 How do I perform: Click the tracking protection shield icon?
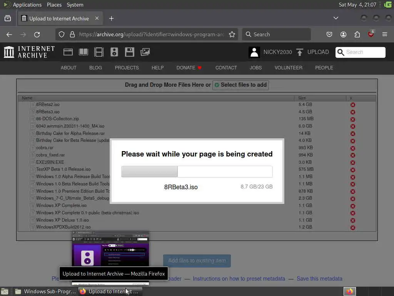coord(62,34)
